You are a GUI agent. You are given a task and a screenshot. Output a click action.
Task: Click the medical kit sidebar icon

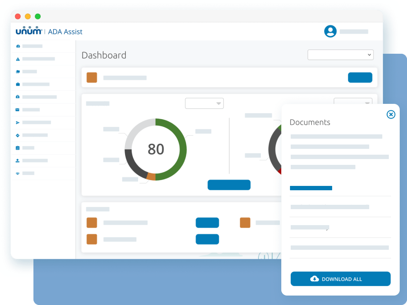pyautogui.click(x=18, y=97)
